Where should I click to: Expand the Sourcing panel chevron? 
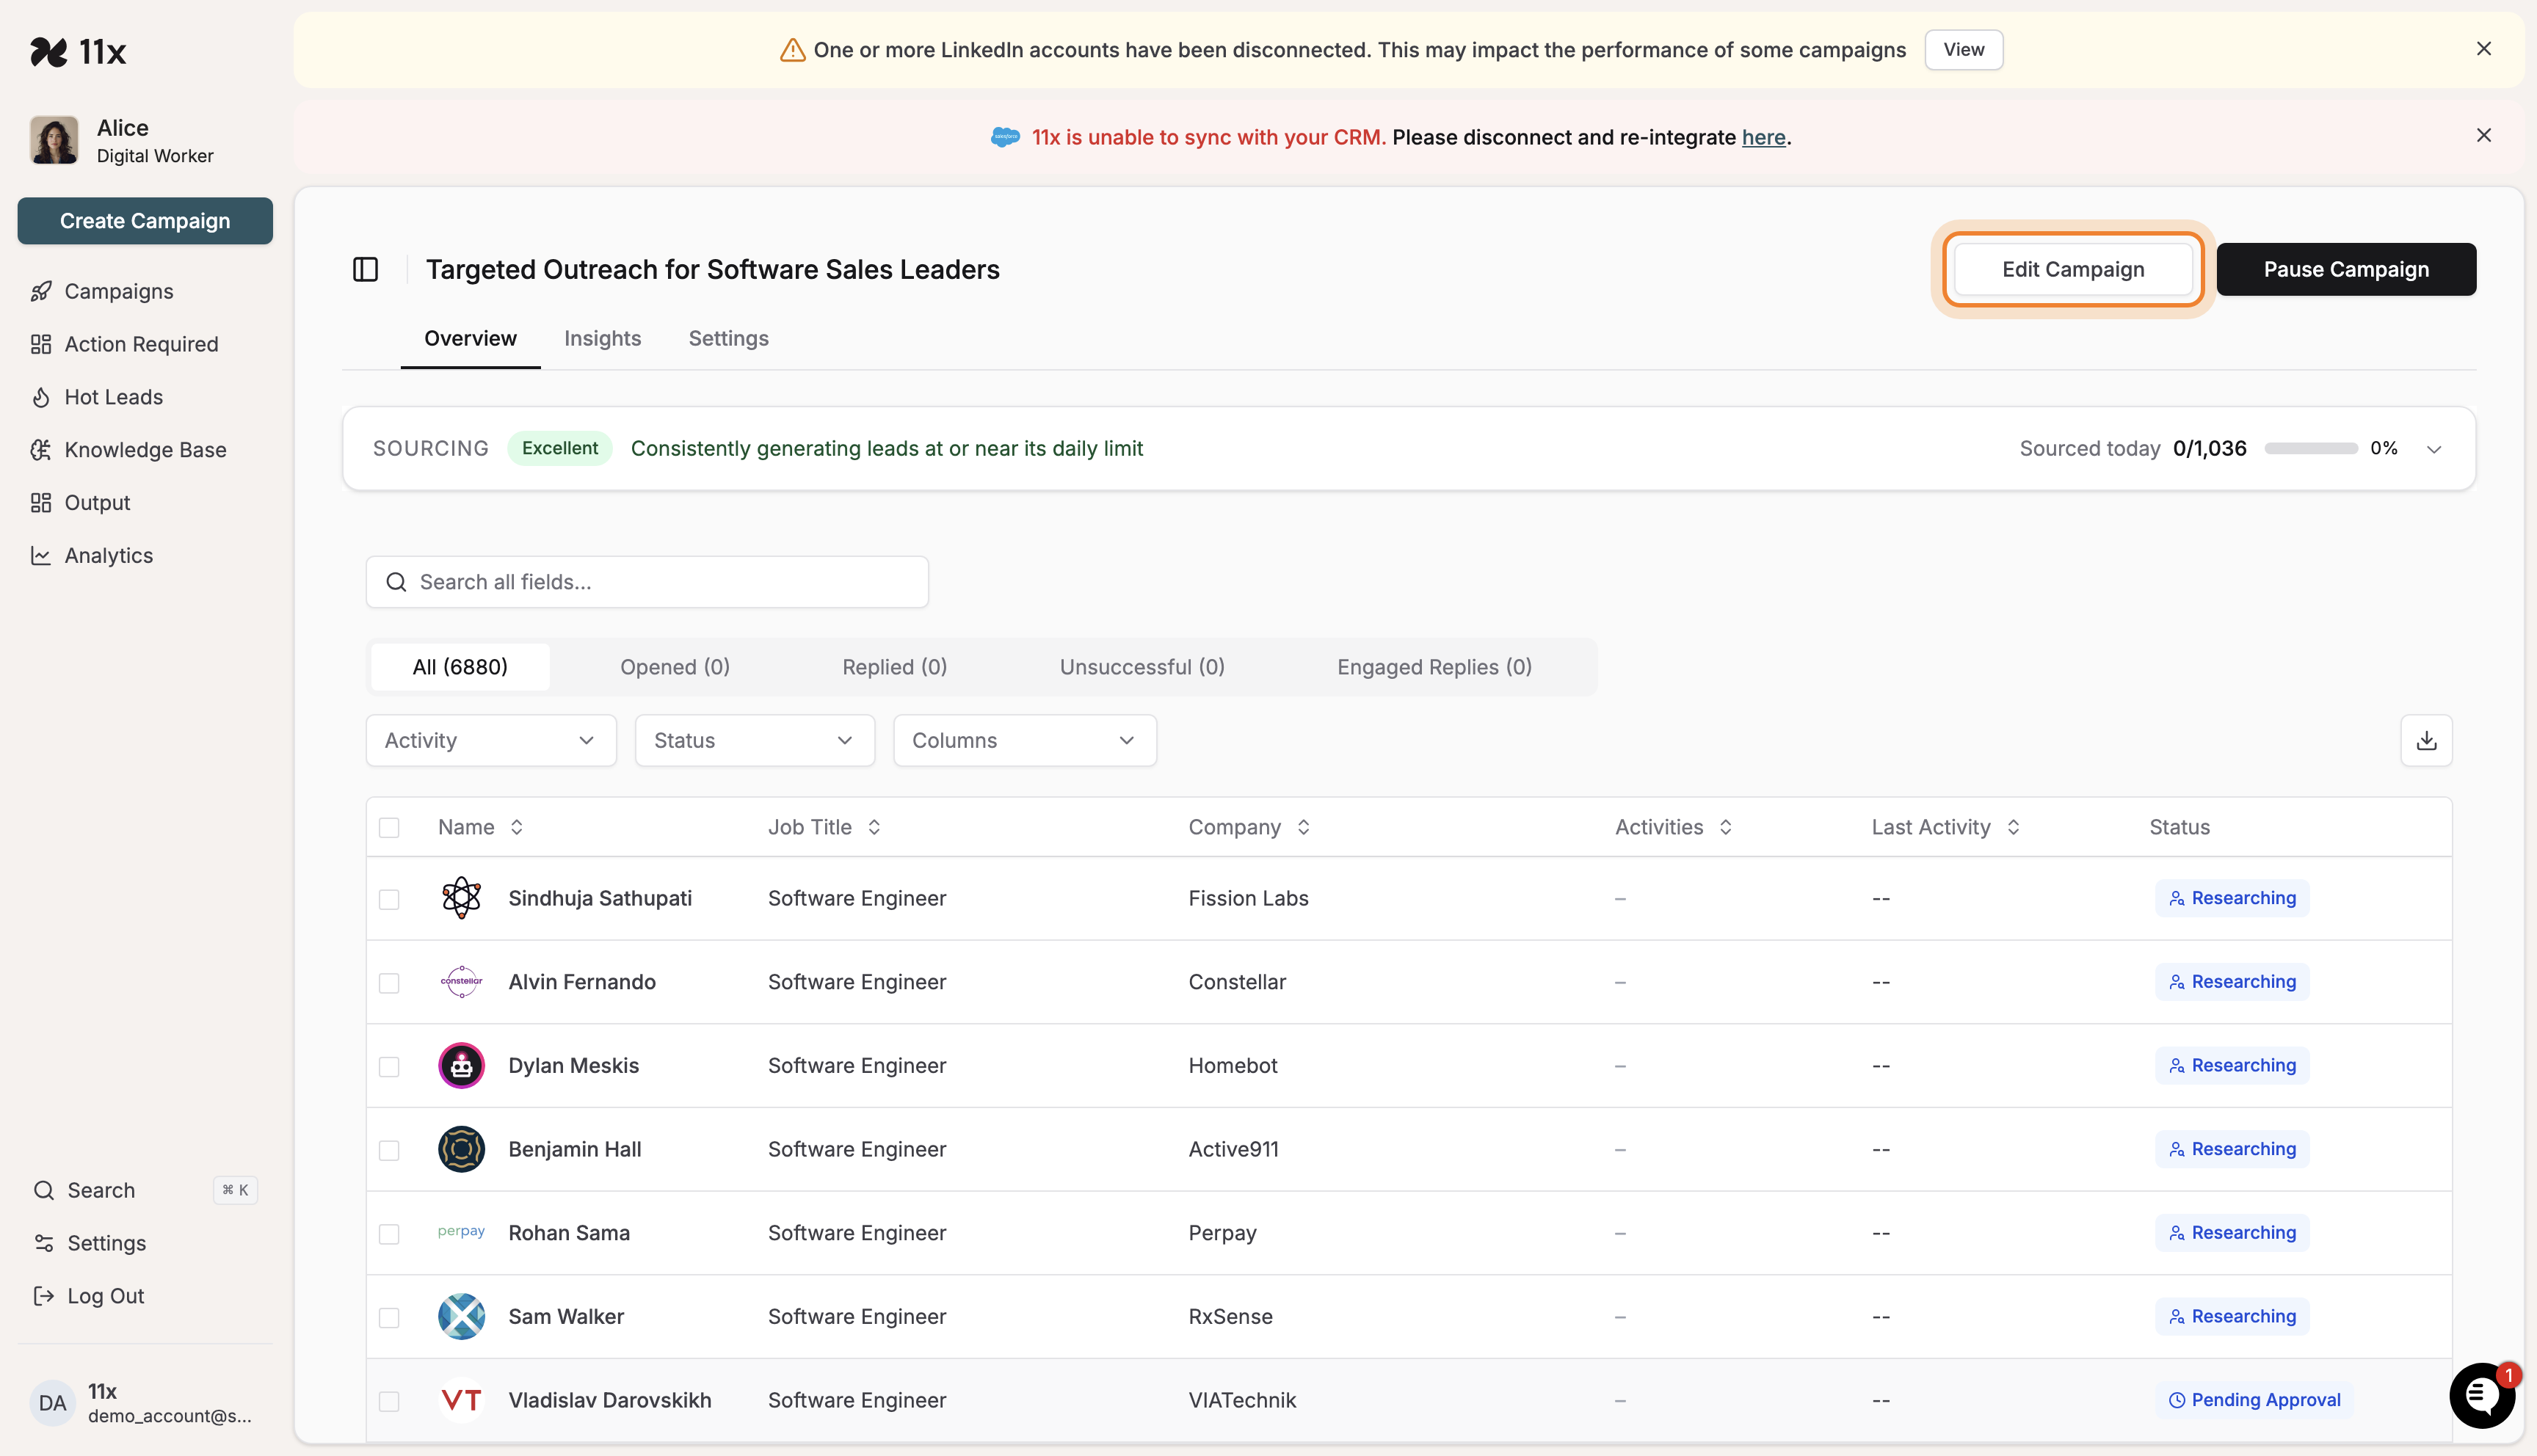(x=2434, y=449)
